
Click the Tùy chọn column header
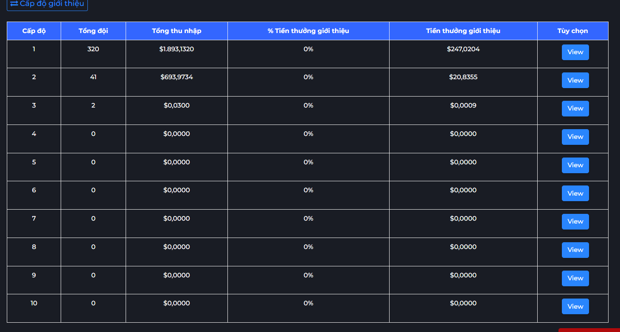(x=572, y=31)
